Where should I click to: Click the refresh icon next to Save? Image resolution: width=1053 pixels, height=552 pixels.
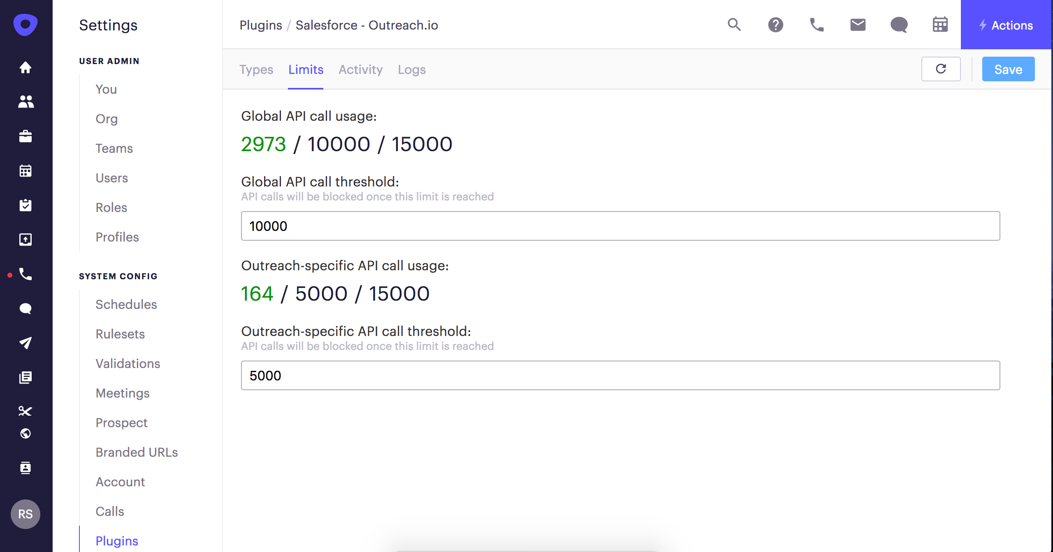tap(941, 69)
